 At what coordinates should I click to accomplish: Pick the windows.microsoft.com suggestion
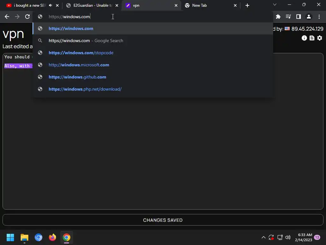153,65
